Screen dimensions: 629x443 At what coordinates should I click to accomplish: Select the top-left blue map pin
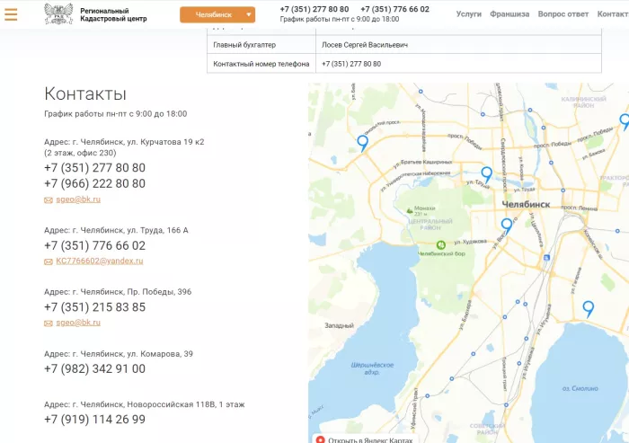(362, 142)
